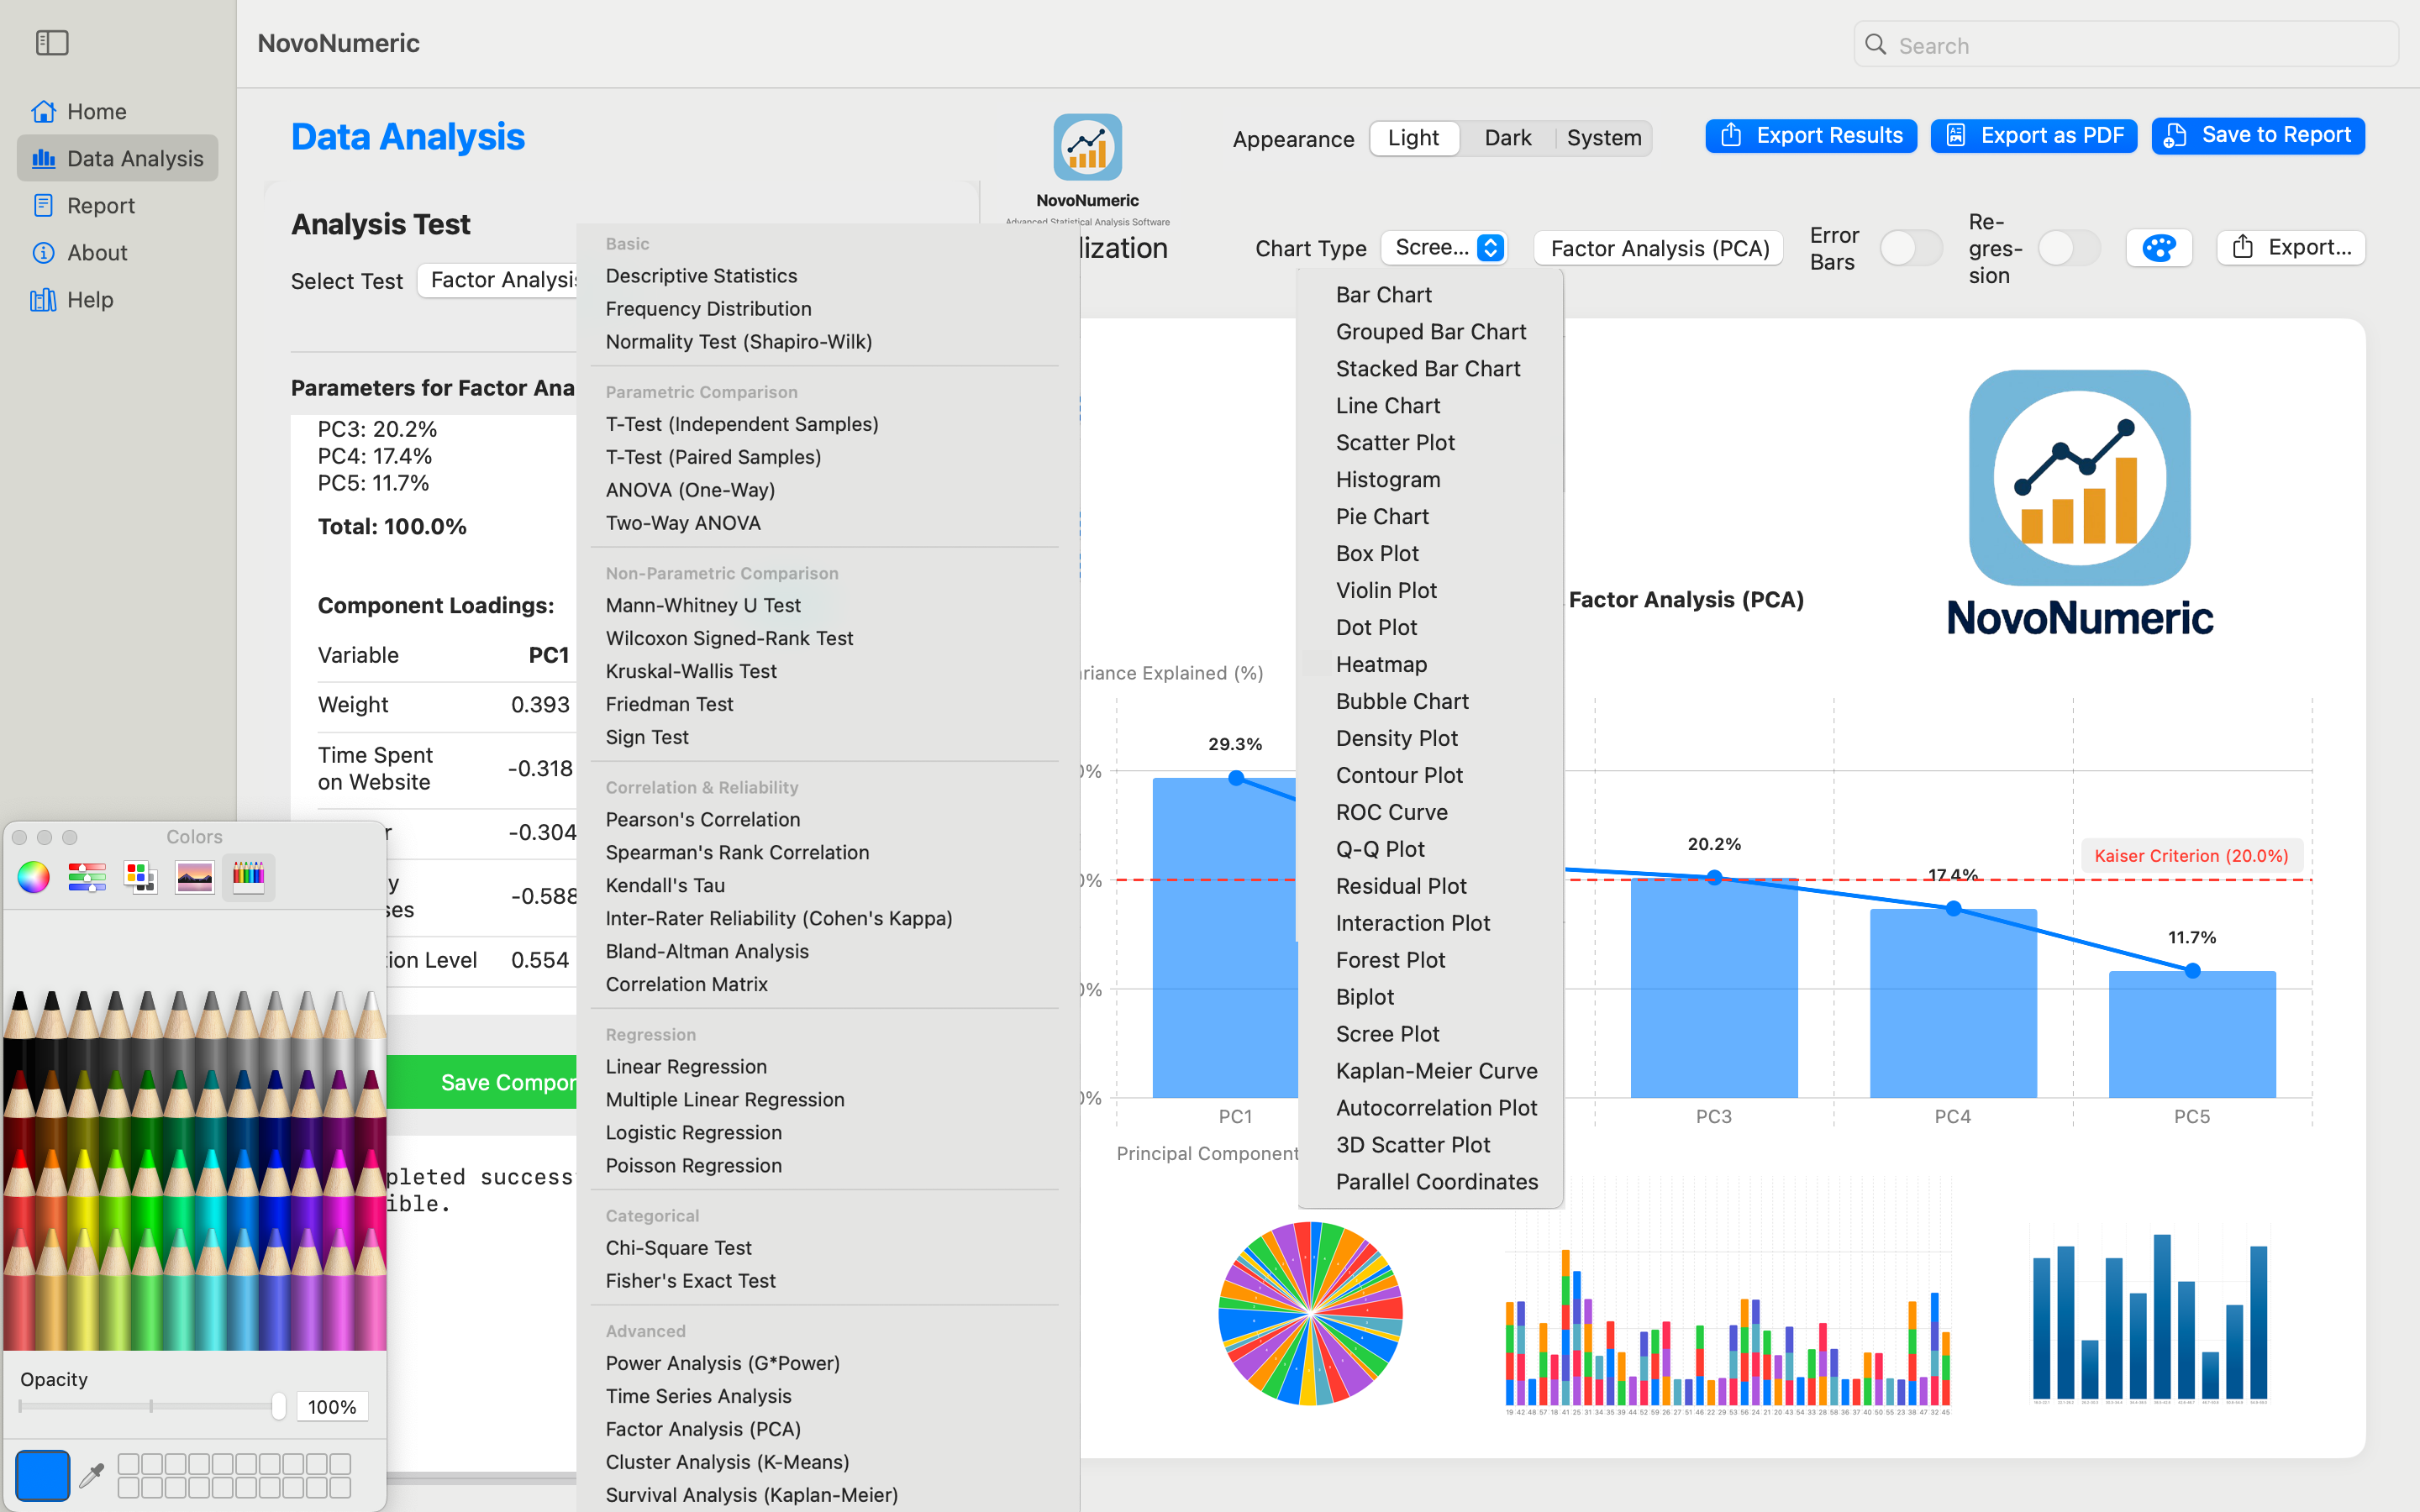Select the color wheel picker tab
The width and height of the screenshot is (2420, 1512).
click(33, 877)
